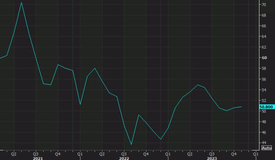Select the highlighted 50.800 current value label
This screenshot has height=160, width=275.
[266, 107]
